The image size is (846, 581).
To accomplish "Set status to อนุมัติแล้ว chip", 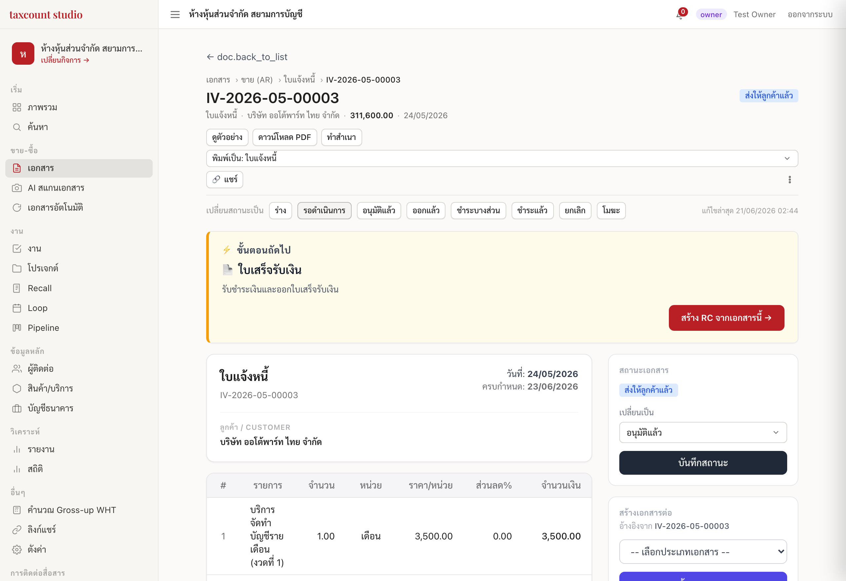I will (x=379, y=210).
